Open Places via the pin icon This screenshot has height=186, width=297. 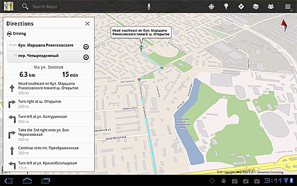[x=226, y=7]
